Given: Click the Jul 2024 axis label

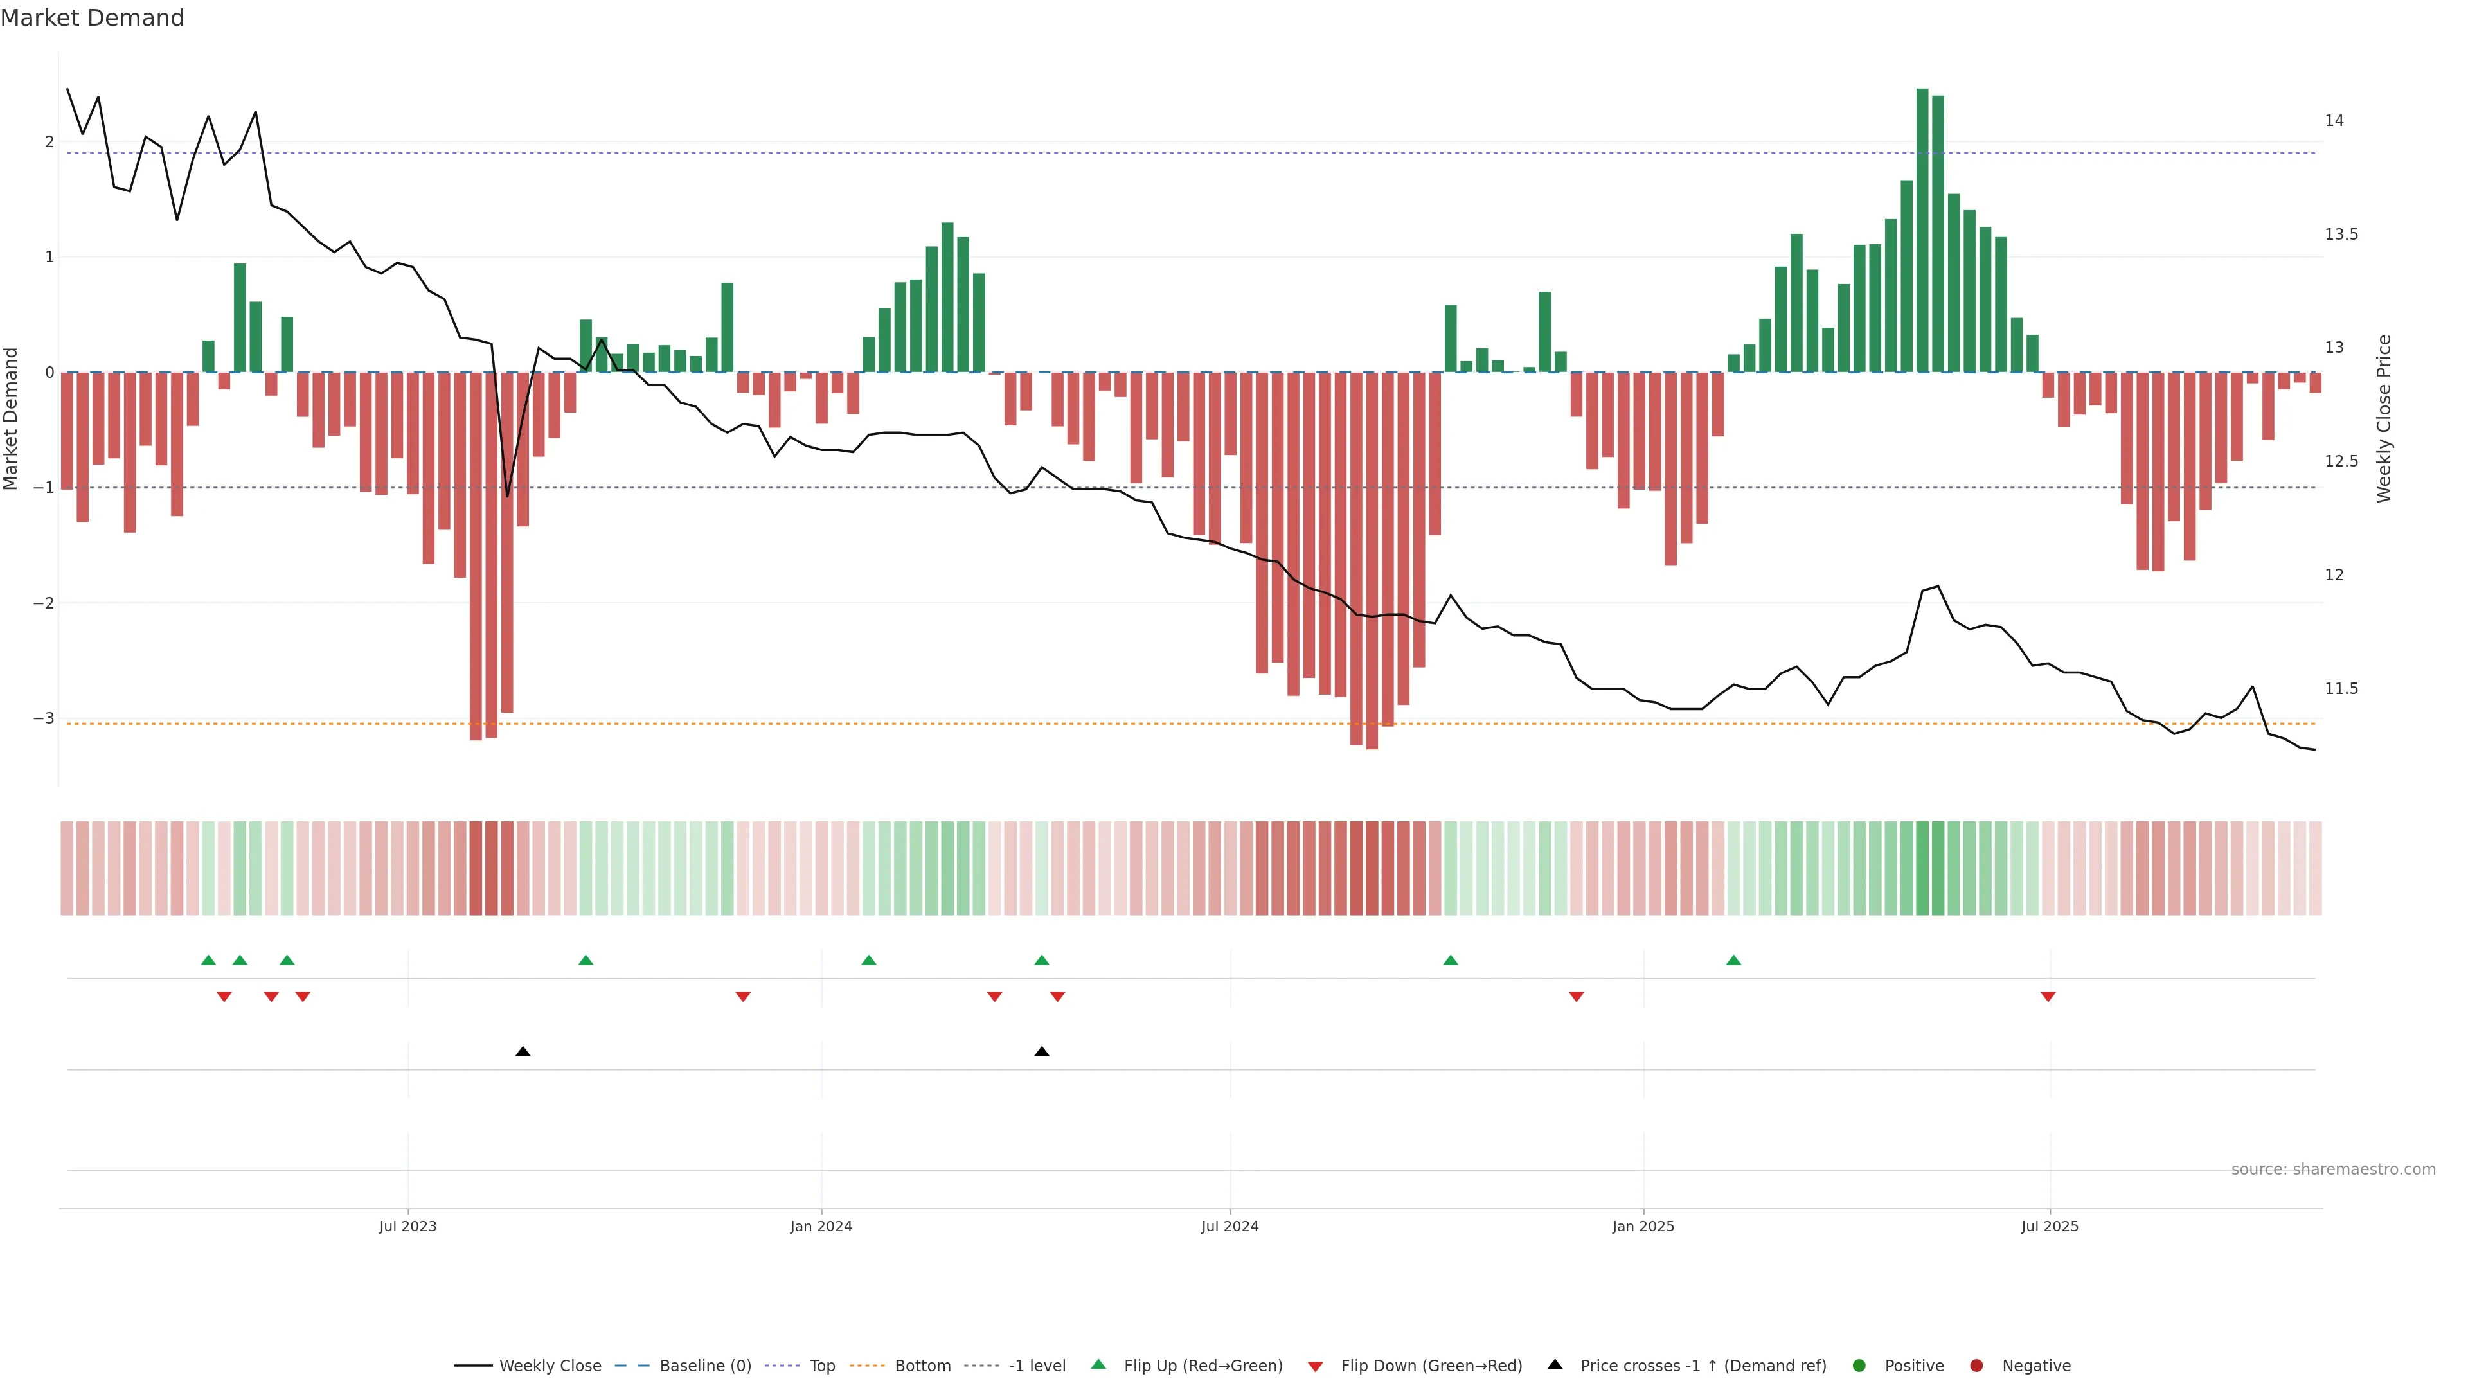Looking at the screenshot, I should pos(1230,1226).
